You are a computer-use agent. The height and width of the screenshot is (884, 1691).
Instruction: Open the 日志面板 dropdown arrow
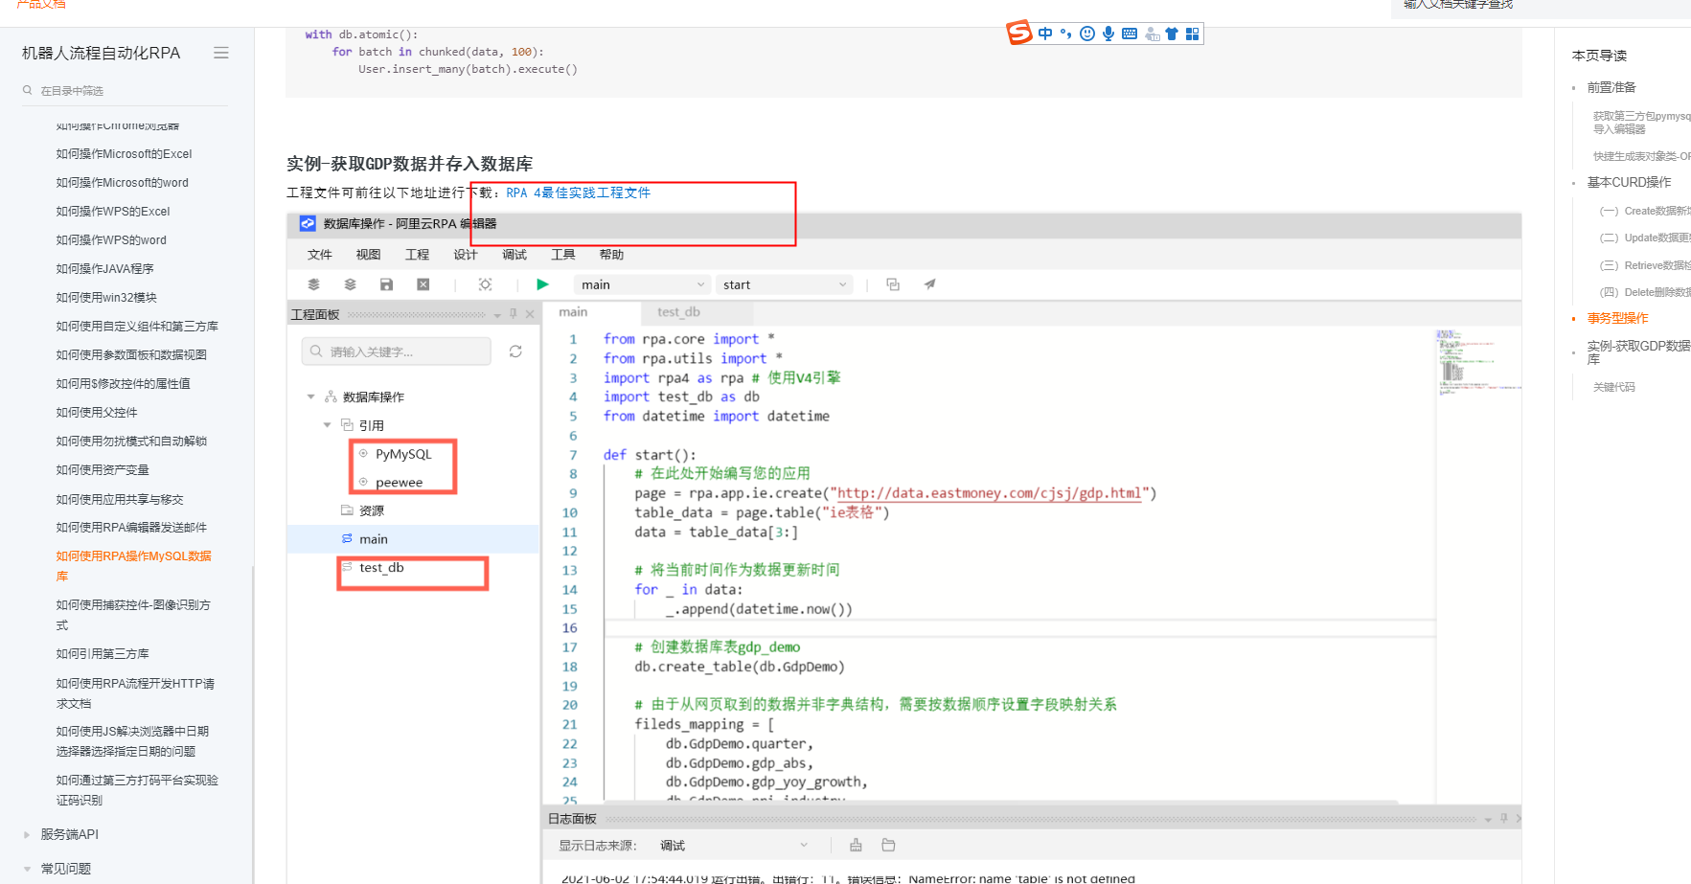pyautogui.click(x=1488, y=820)
